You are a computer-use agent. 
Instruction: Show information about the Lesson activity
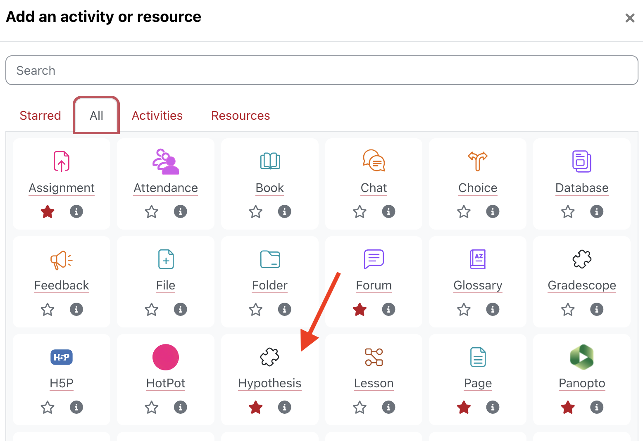click(x=388, y=407)
